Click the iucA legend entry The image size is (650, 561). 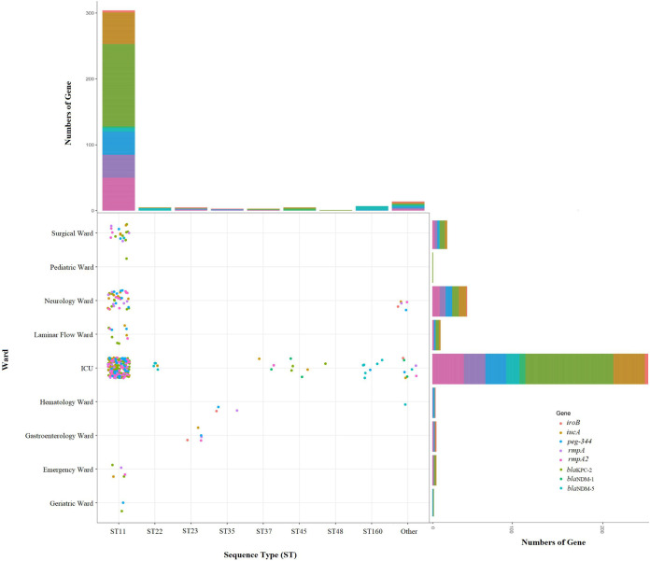pos(570,432)
